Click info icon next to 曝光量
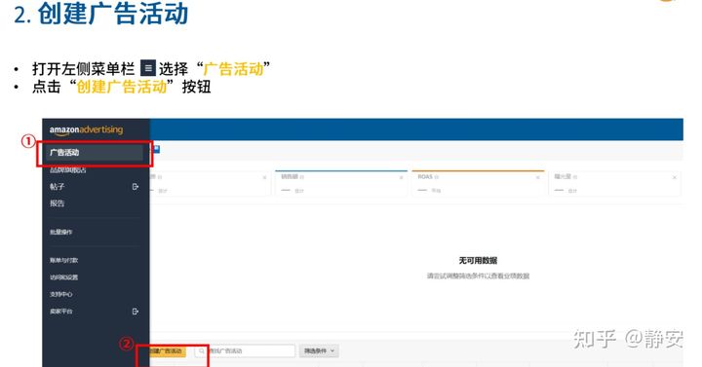The image size is (702, 367). 575,177
